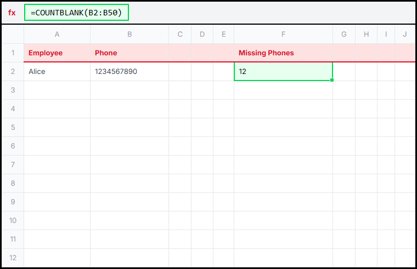Select column C header
This screenshot has height=269, width=417.
[x=180, y=35]
